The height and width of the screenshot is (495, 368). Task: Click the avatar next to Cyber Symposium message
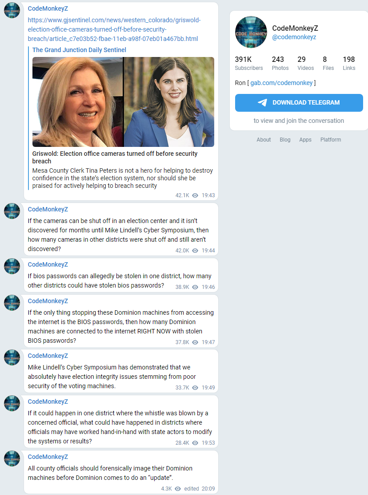click(12, 357)
